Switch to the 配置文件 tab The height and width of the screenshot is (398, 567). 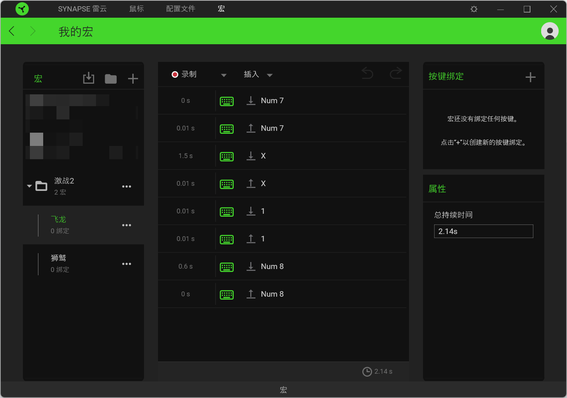coord(181,9)
